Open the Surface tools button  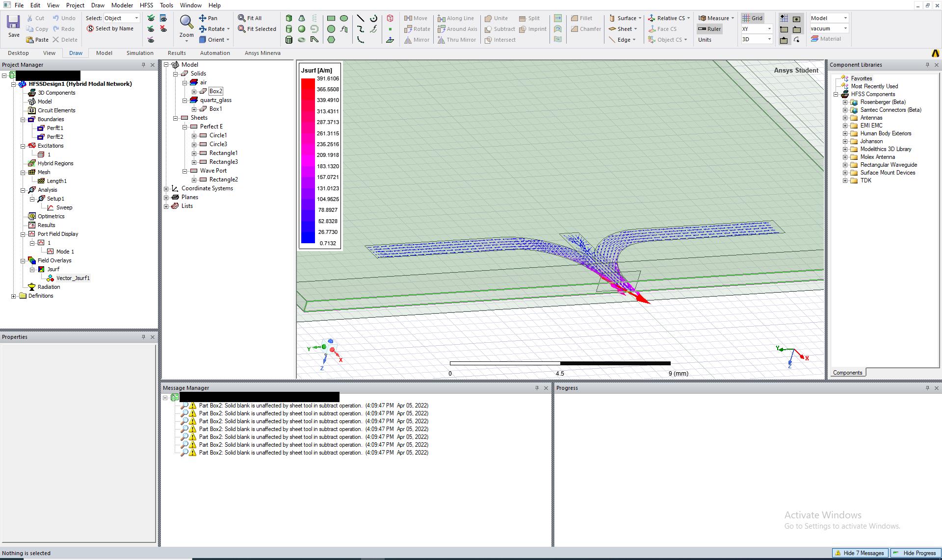coord(625,18)
